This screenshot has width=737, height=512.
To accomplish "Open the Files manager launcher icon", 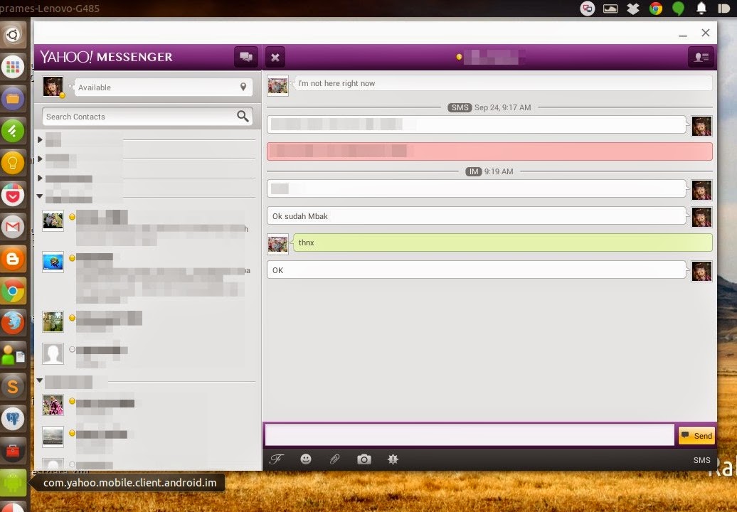I will tap(13, 99).
